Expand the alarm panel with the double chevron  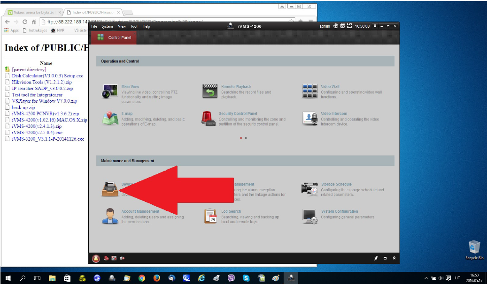[x=394, y=258]
